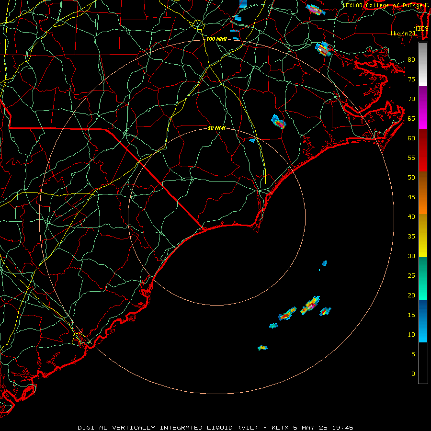Image resolution: width=431 pixels, height=431 pixels.
Task: Select the brown-orange segment of the color bar
Action: click(423, 193)
